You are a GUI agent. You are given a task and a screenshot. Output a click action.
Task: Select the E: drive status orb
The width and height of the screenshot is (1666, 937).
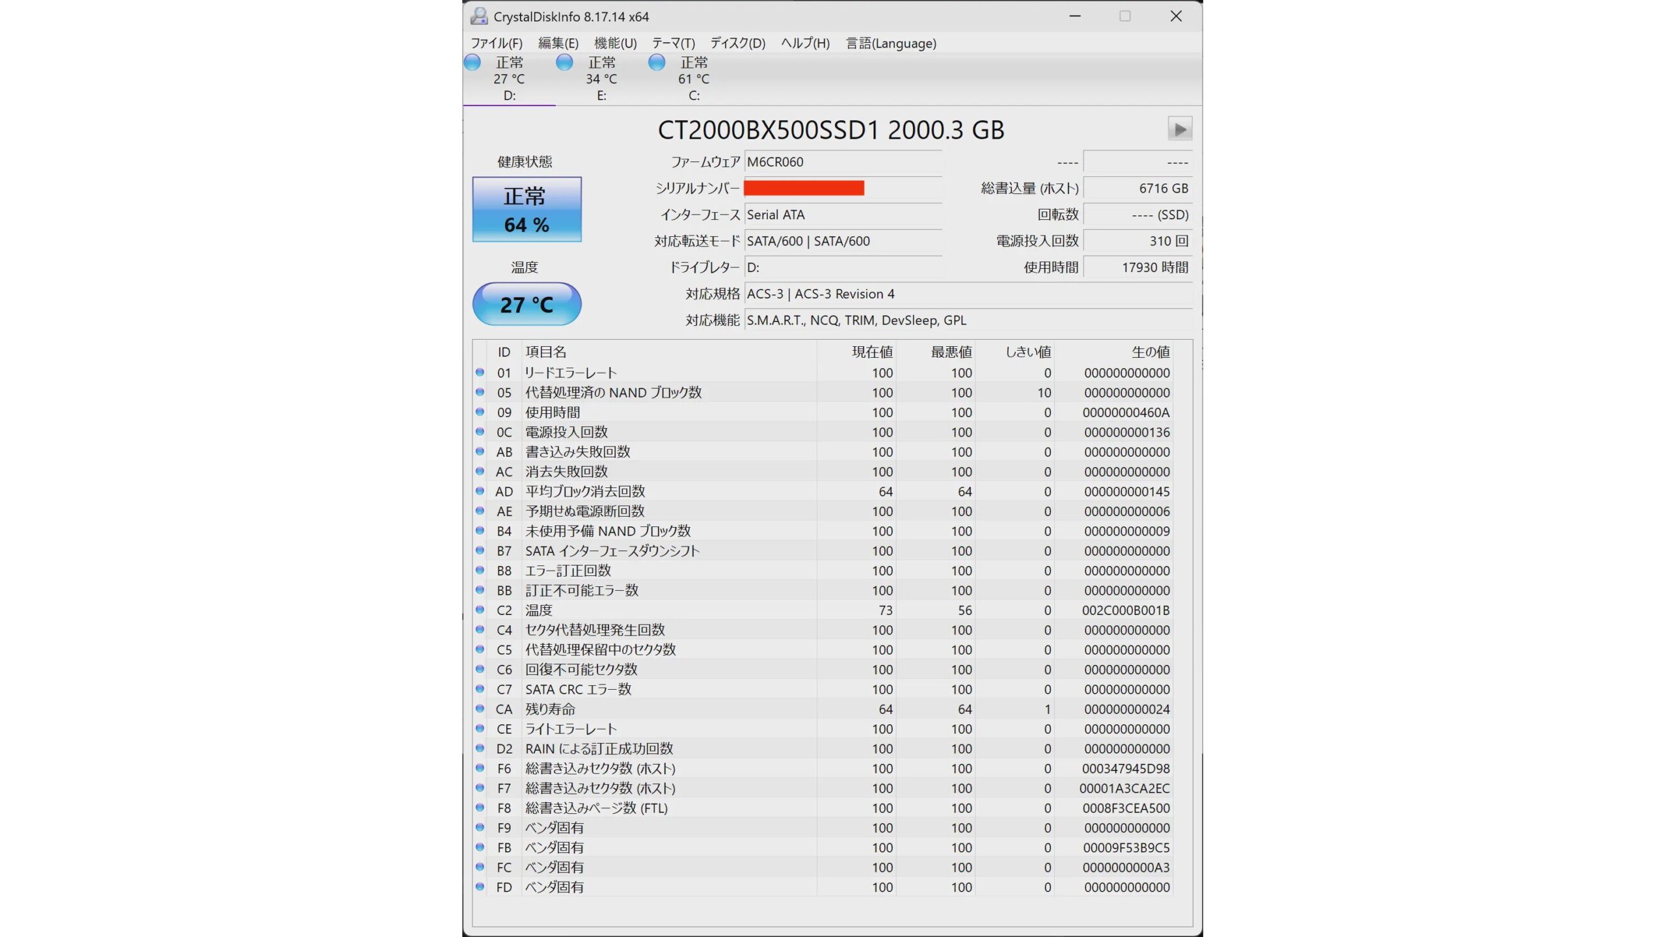564,62
